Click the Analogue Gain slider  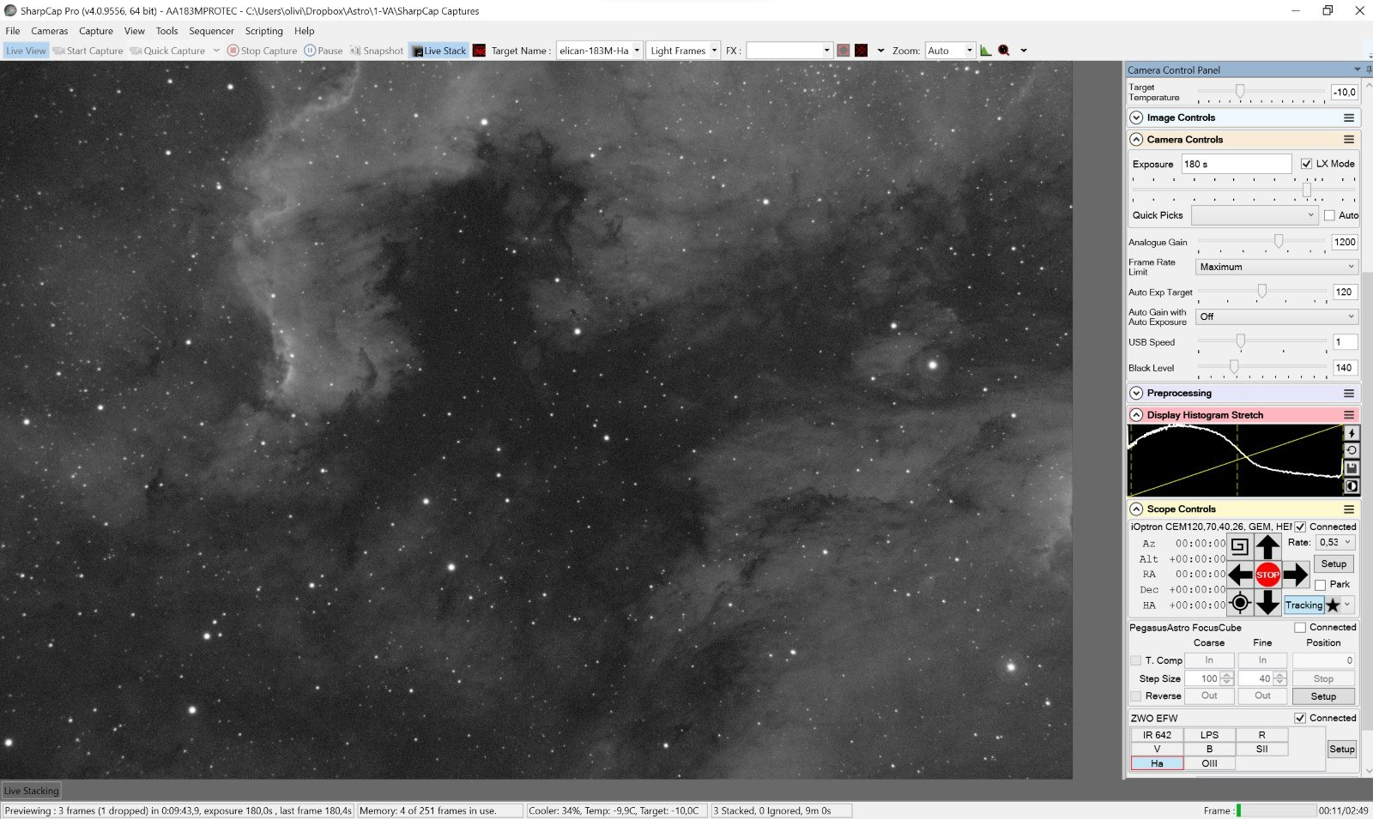click(1261, 242)
